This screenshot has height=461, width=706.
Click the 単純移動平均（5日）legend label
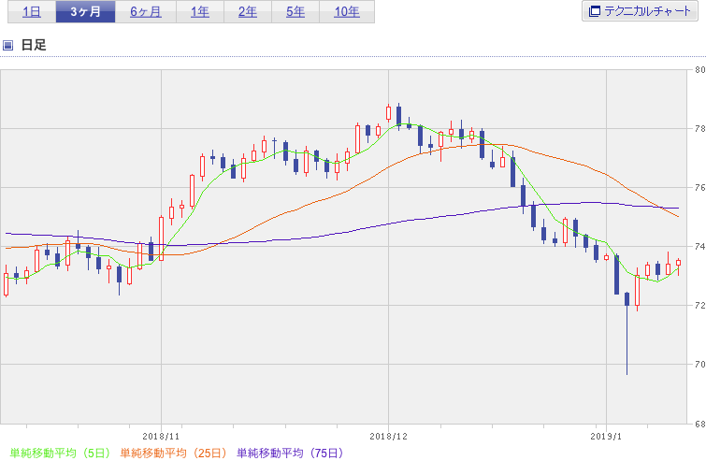click(60, 453)
